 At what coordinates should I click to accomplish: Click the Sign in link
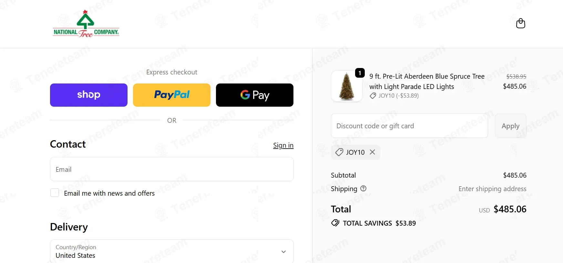(x=283, y=145)
